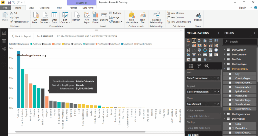Expand the DimEmployee table
Screen dimensions: 258x136
tap(225, 64)
